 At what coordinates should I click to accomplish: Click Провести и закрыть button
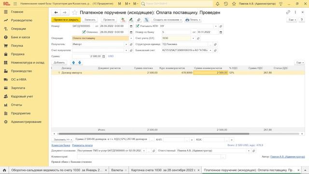[x=66, y=20]
